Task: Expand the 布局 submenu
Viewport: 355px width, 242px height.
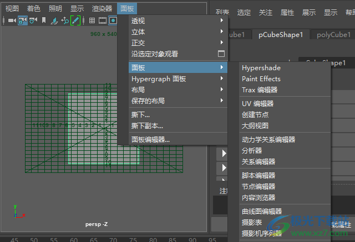Action: click(x=178, y=90)
